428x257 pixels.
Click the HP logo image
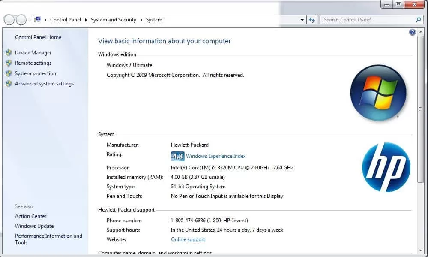[x=386, y=167]
